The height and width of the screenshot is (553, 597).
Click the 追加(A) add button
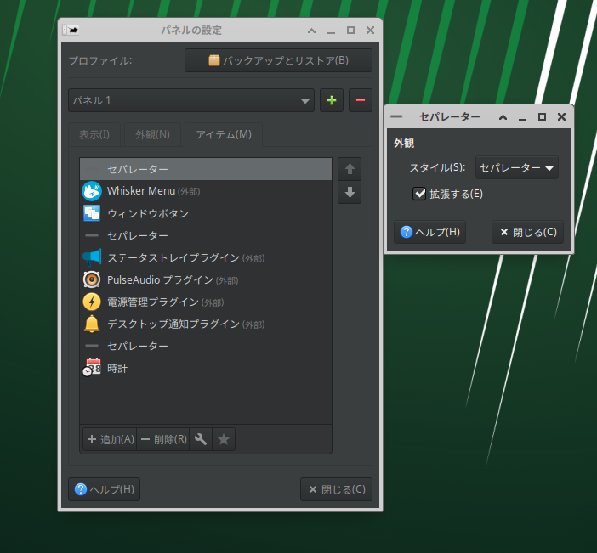(110, 439)
